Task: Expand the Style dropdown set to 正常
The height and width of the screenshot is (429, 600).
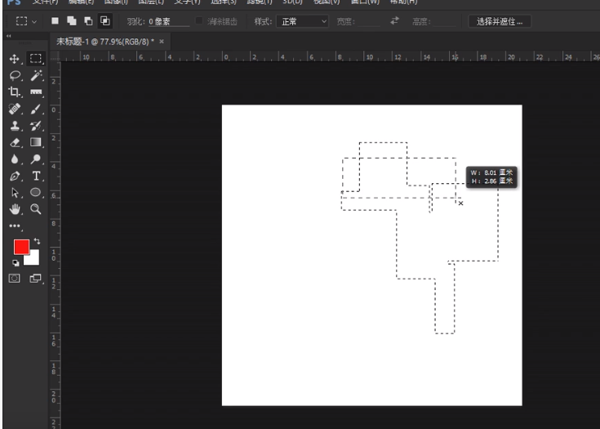Action: 302,21
